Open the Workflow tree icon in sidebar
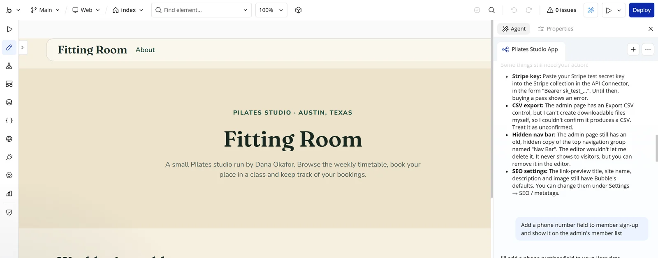The width and height of the screenshot is (658, 258). tap(9, 66)
